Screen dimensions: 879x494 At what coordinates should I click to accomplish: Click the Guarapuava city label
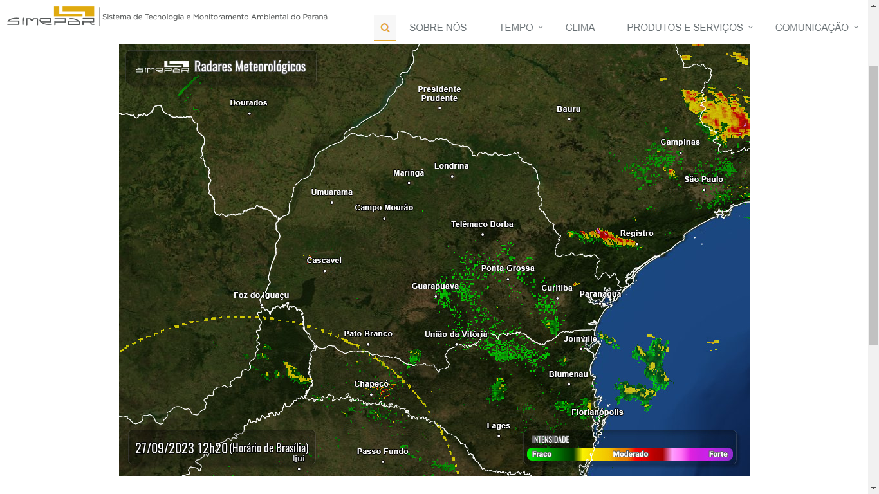pyautogui.click(x=435, y=286)
